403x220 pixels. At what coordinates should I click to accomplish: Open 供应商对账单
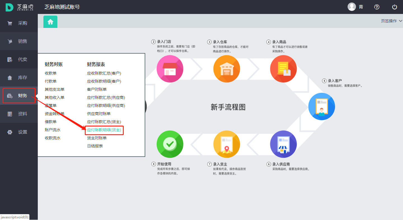(99, 114)
